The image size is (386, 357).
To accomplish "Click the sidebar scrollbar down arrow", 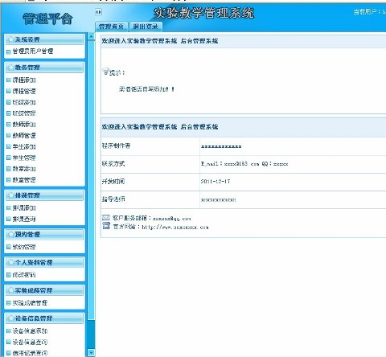I will [91, 353].
